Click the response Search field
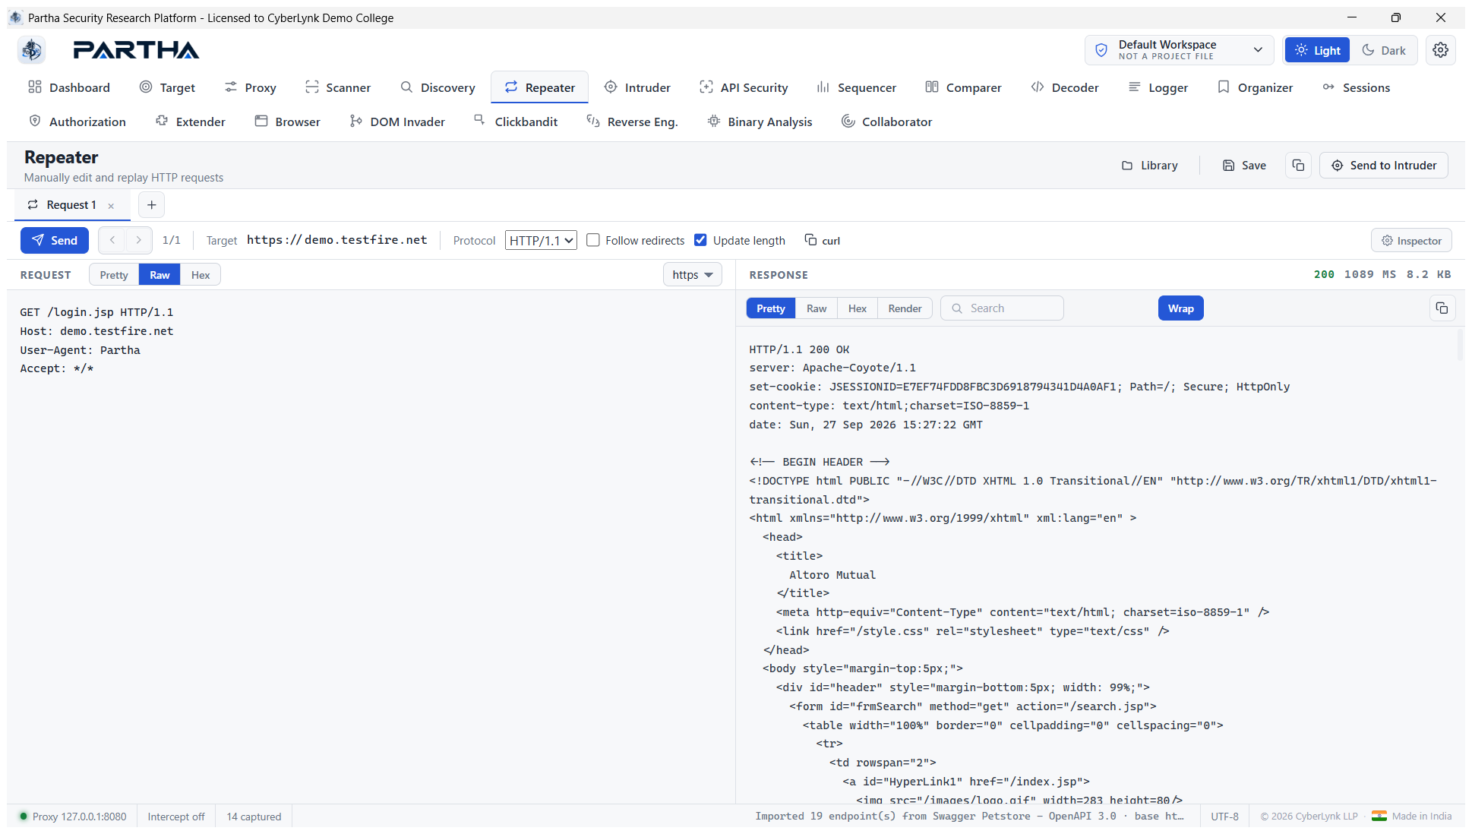This screenshot has width=1472, height=834. 1002,308
